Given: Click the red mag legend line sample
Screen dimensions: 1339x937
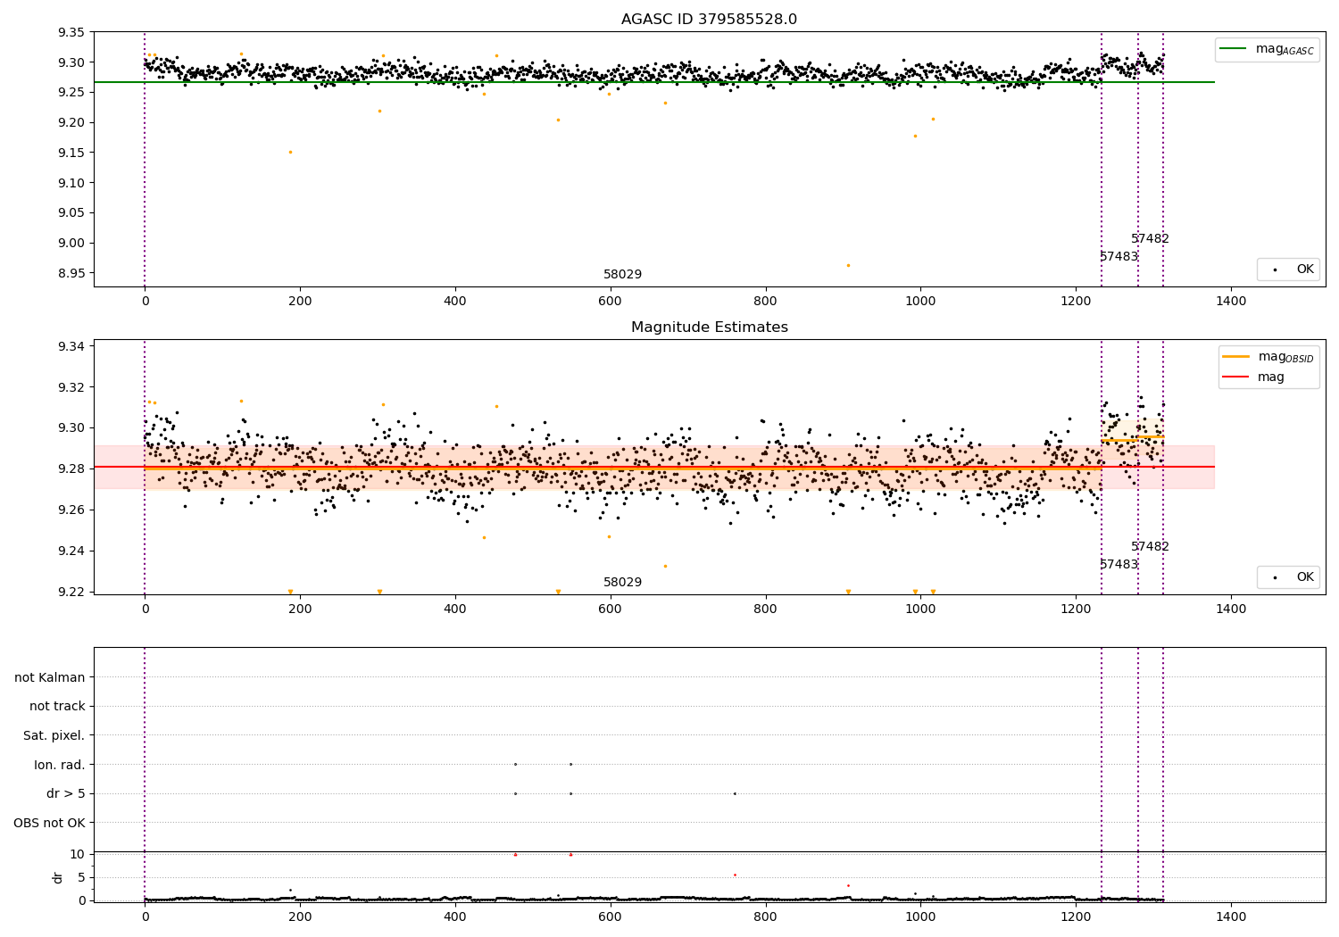Looking at the screenshot, I should tap(1237, 377).
